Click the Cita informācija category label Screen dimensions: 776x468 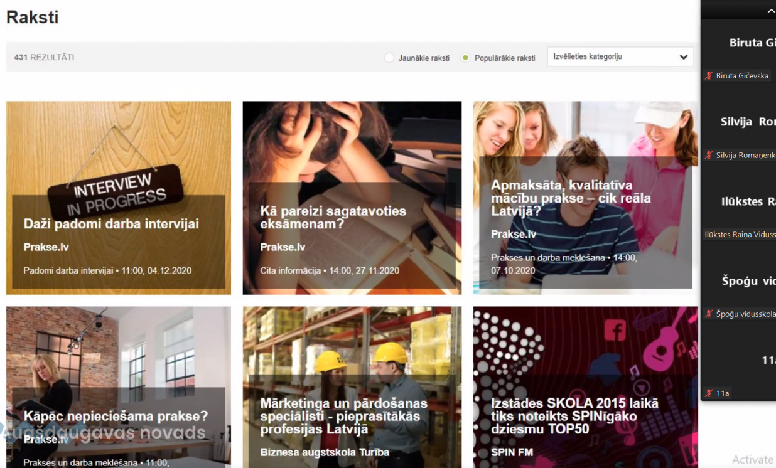[x=289, y=271]
